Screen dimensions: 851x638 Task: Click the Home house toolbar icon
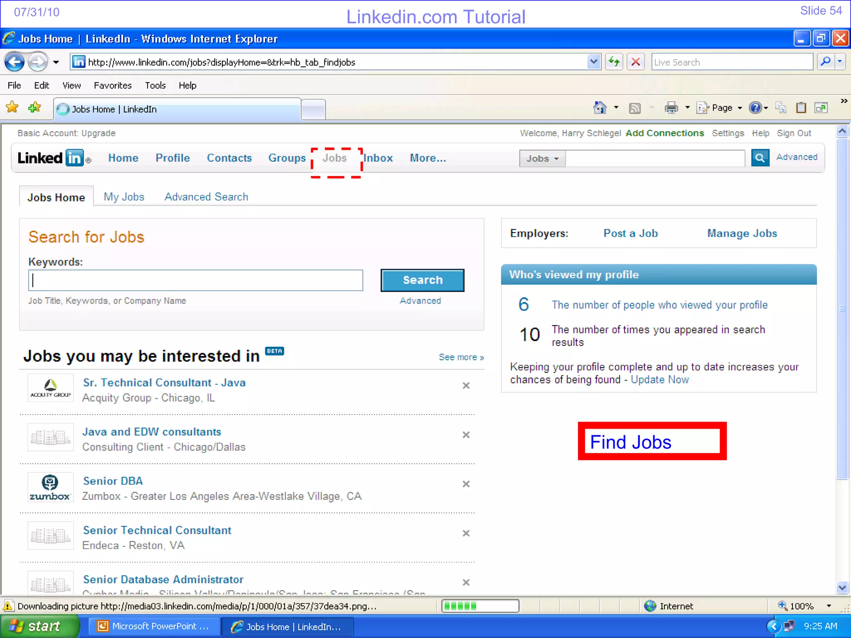[x=600, y=108]
